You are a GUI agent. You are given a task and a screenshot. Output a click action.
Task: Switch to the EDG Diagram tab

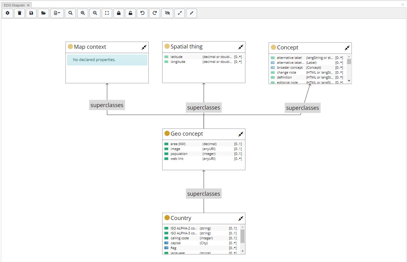point(14,5)
